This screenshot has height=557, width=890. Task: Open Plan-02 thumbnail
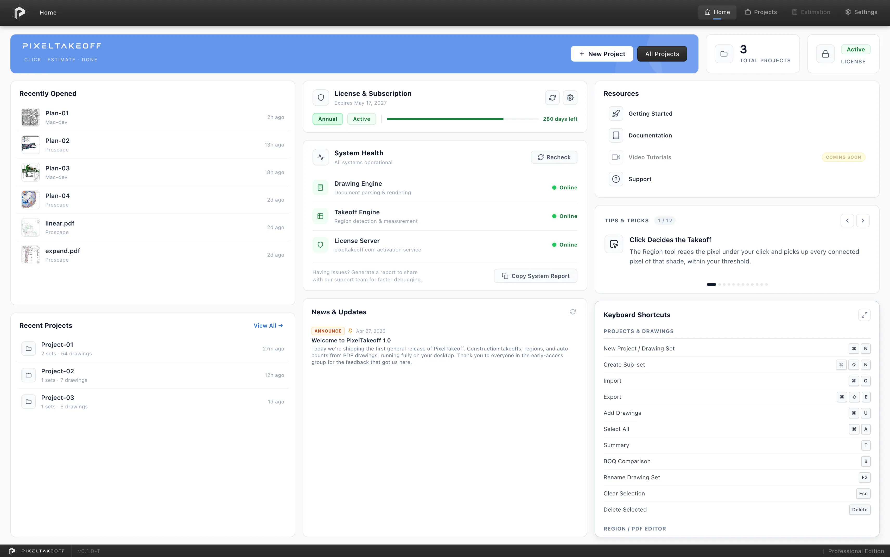click(x=31, y=145)
